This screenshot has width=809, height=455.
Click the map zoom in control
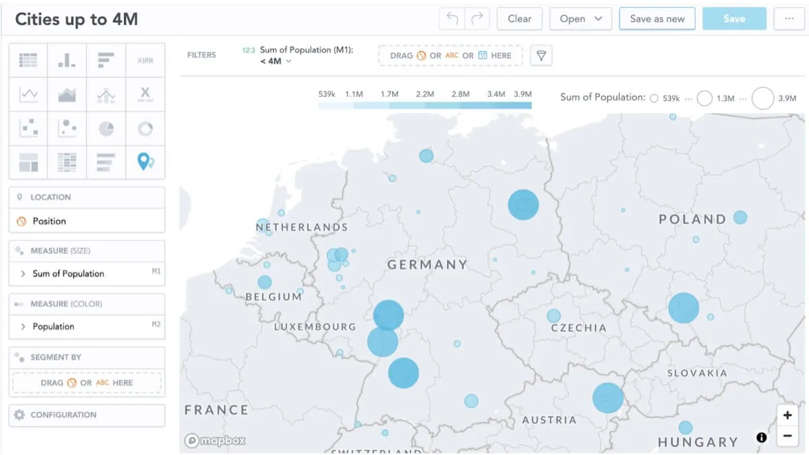pyautogui.click(x=787, y=415)
